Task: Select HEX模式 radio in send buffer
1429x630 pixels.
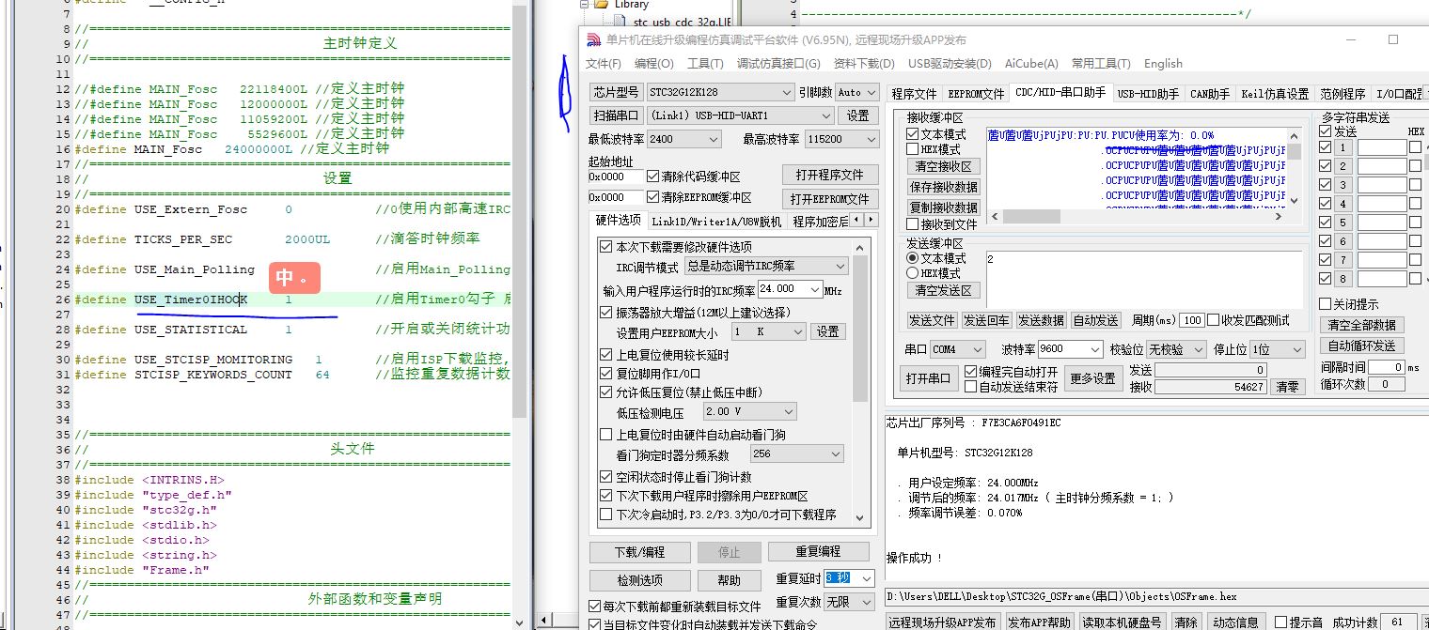Action: [912, 273]
